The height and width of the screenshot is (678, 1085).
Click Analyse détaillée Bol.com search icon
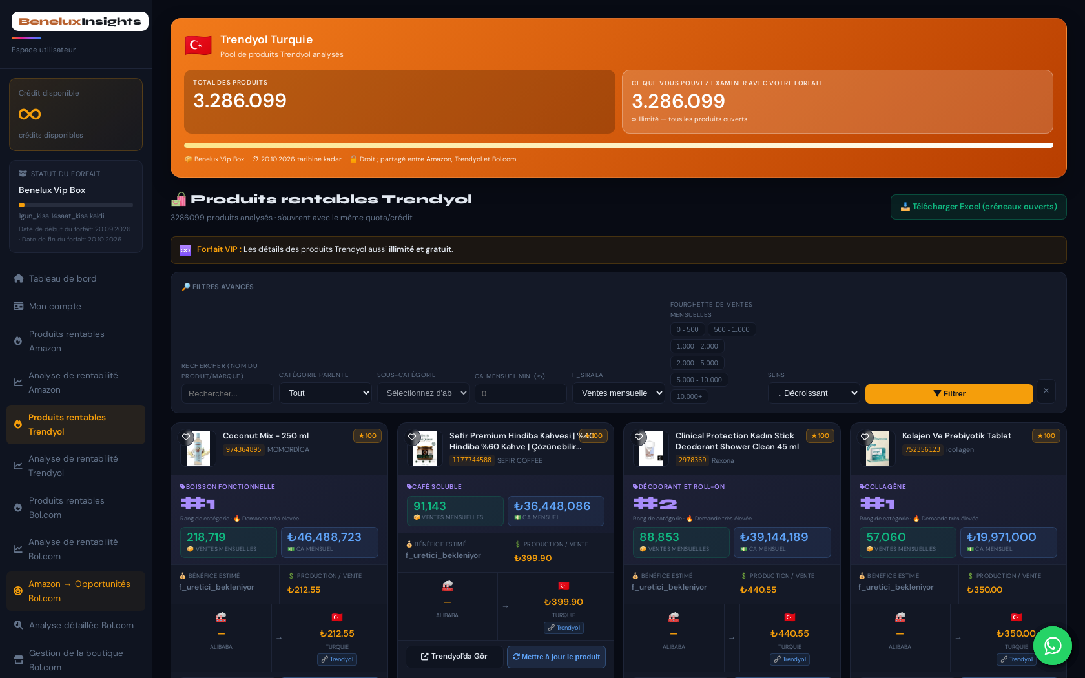pos(19,625)
